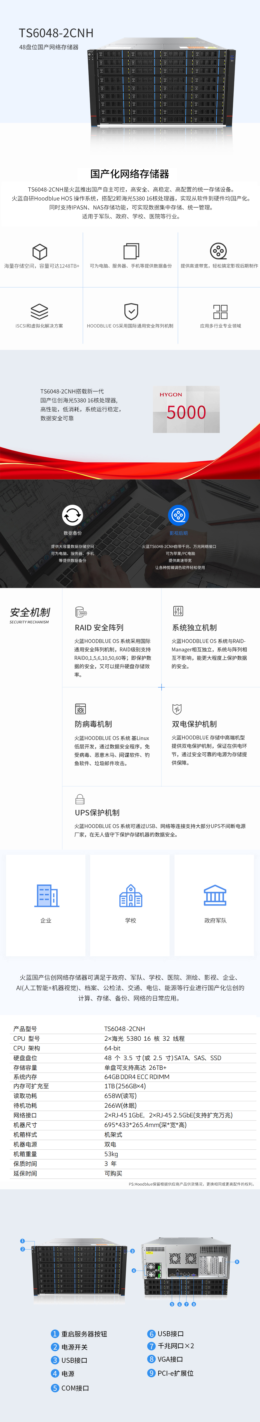The image size is (260, 1422).
Task: Click the expandable memory value 1TB(256GB×4)
Action: pyautogui.click(x=125, y=1086)
